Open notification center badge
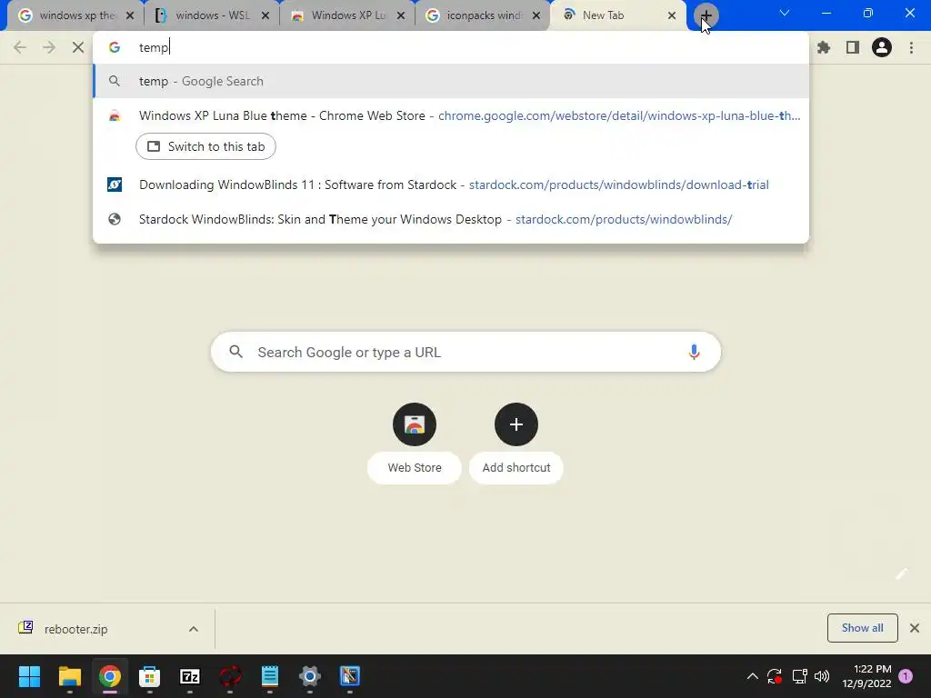 [906, 676]
